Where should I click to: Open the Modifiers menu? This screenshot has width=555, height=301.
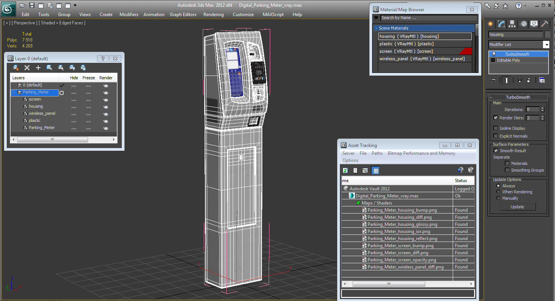coord(129,15)
